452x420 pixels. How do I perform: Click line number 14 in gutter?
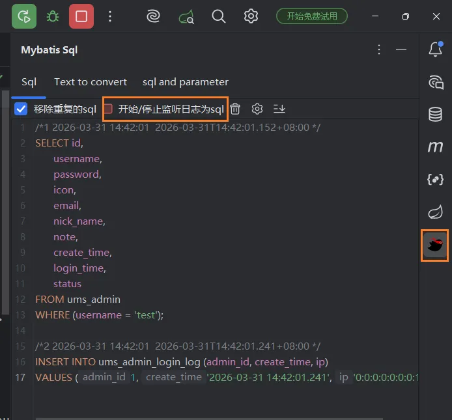[x=20, y=331]
